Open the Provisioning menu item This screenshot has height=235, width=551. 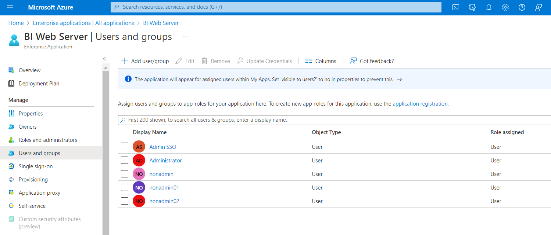tap(33, 180)
